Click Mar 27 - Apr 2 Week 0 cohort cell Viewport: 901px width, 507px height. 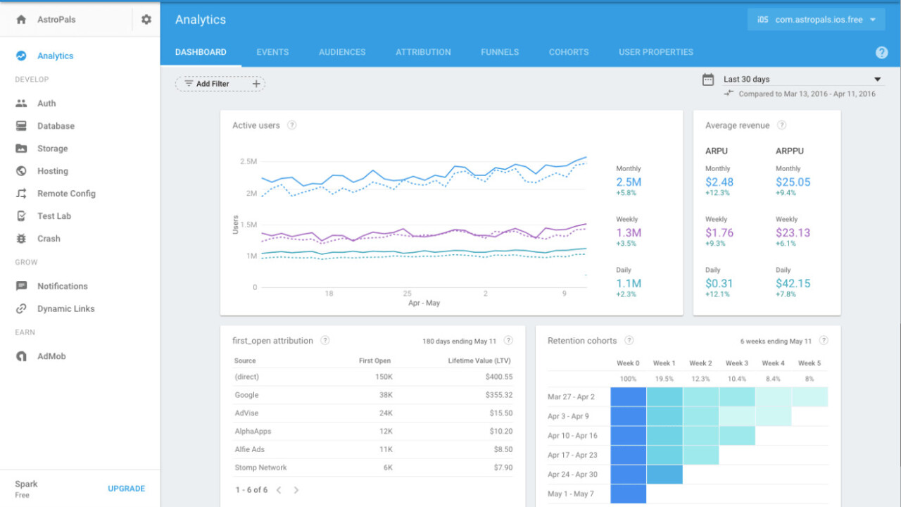[628, 397]
